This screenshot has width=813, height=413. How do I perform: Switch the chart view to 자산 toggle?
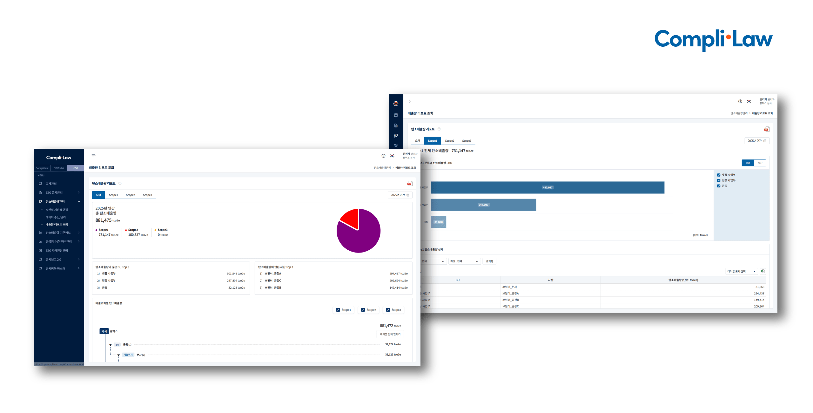[760, 163]
